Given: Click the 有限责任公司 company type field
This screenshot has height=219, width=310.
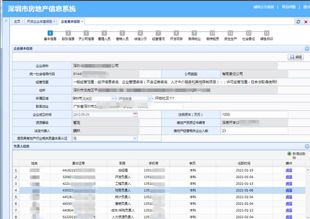Looking at the screenshot, I should pos(254,74).
